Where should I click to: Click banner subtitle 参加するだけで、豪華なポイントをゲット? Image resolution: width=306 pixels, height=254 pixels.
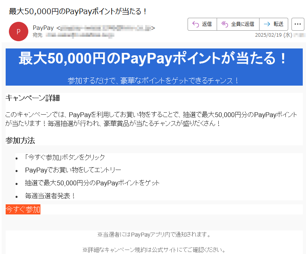[153, 80]
